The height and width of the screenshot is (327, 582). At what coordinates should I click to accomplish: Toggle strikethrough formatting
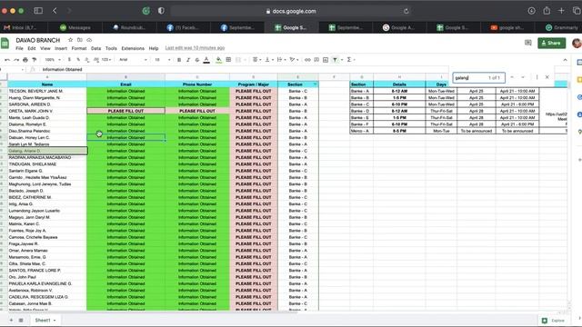coord(197,60)
